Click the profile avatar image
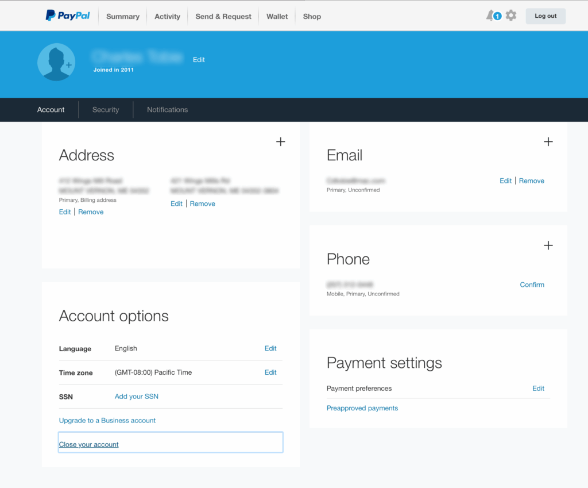 [x=56, y=62]
